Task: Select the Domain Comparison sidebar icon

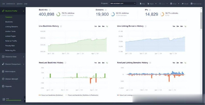Action: [3, 64]
